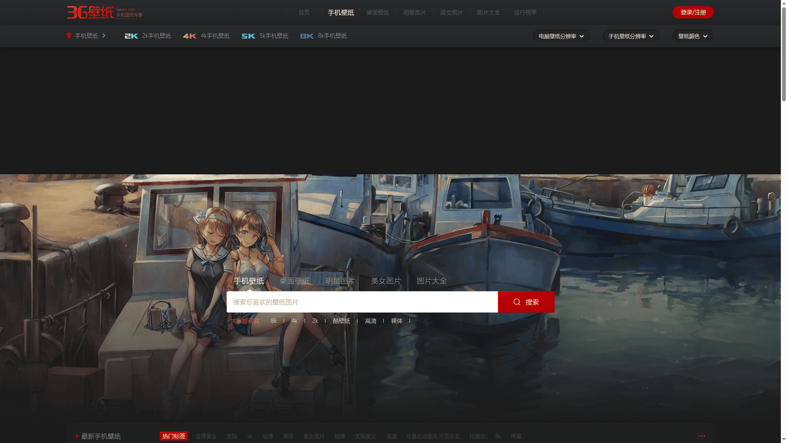The width and height of the screenshot is (787, 443).
Task: Click the 最新手机壁纸 heading
Action: tap(101, 436)
